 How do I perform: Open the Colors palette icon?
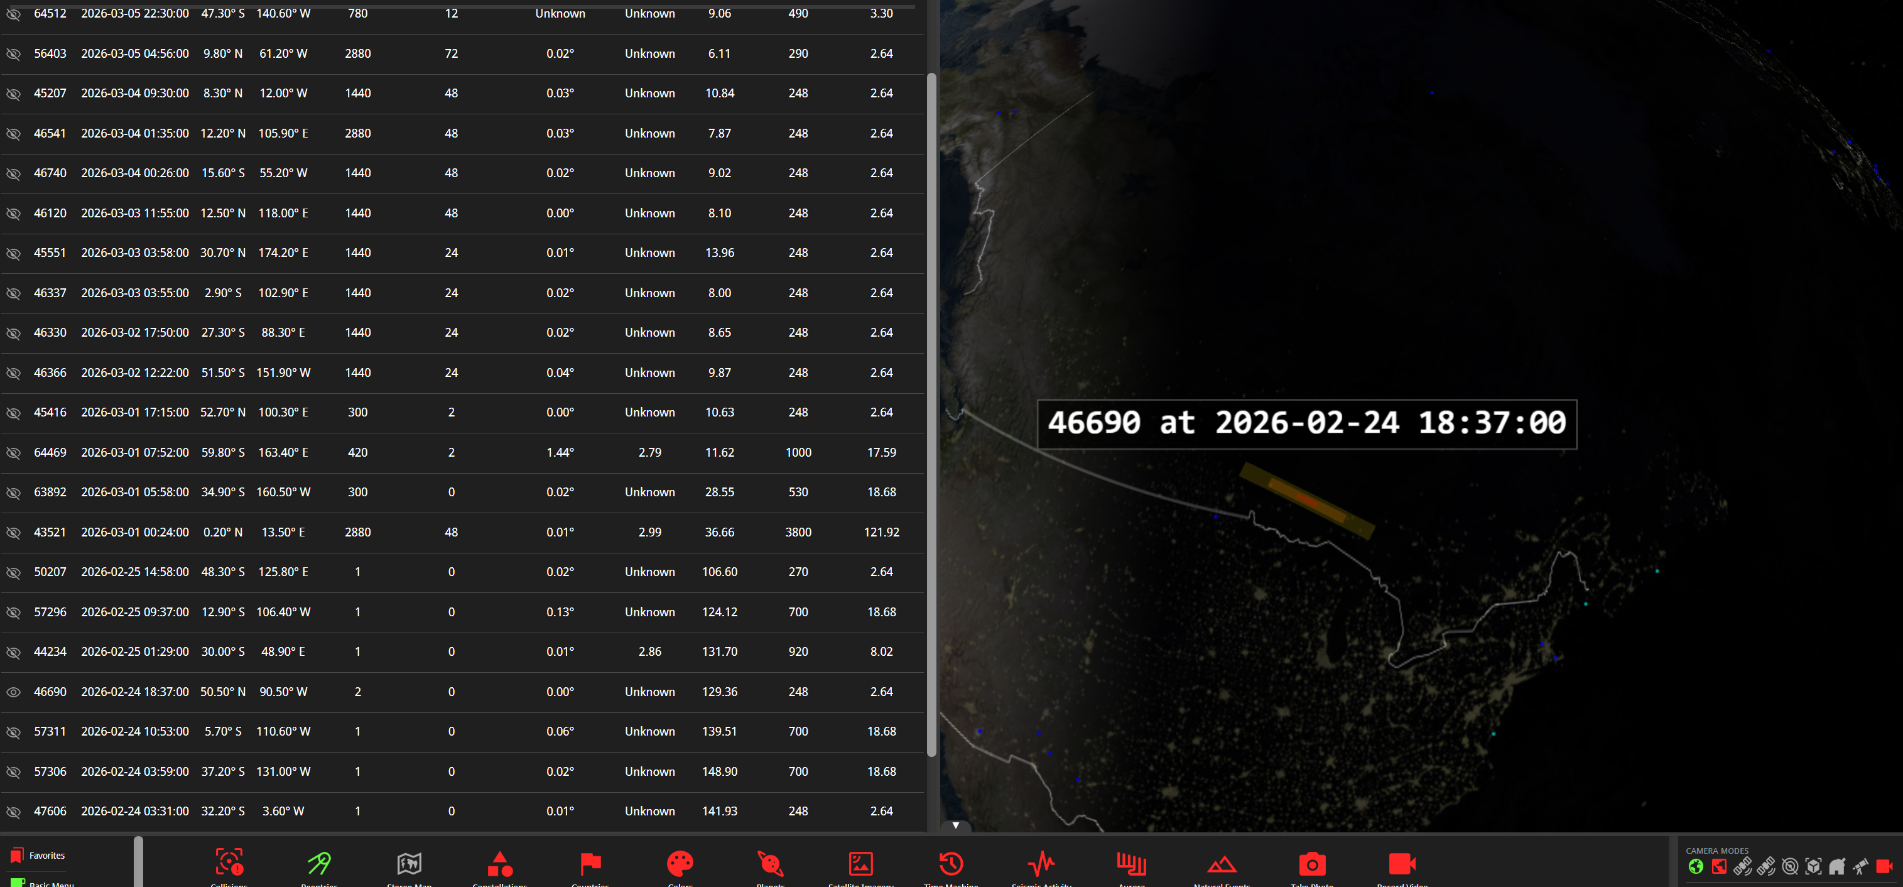click(x=680, y=863)
